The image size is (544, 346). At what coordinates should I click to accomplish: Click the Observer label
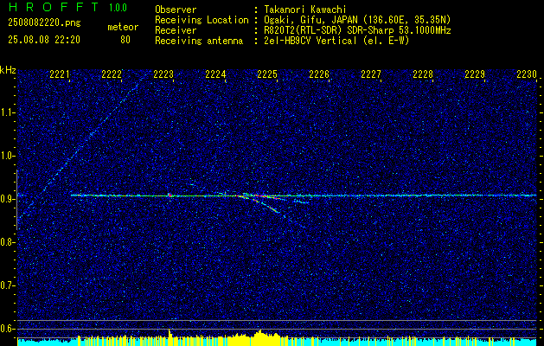(176, 10)
